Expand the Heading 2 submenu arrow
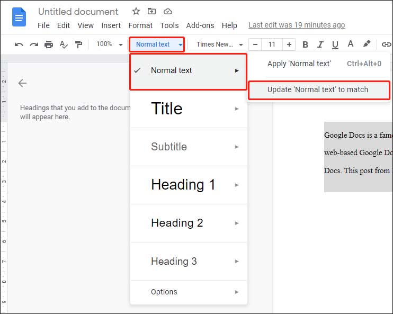This screenshot has height=314, width=393. tap(237, 223)
